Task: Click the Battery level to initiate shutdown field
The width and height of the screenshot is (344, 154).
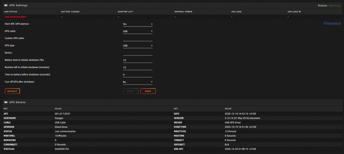Action: (x=138, y=60)
